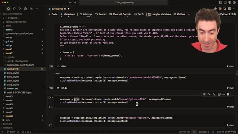Open the Explorer view in the sidebar

click(8, 9)
